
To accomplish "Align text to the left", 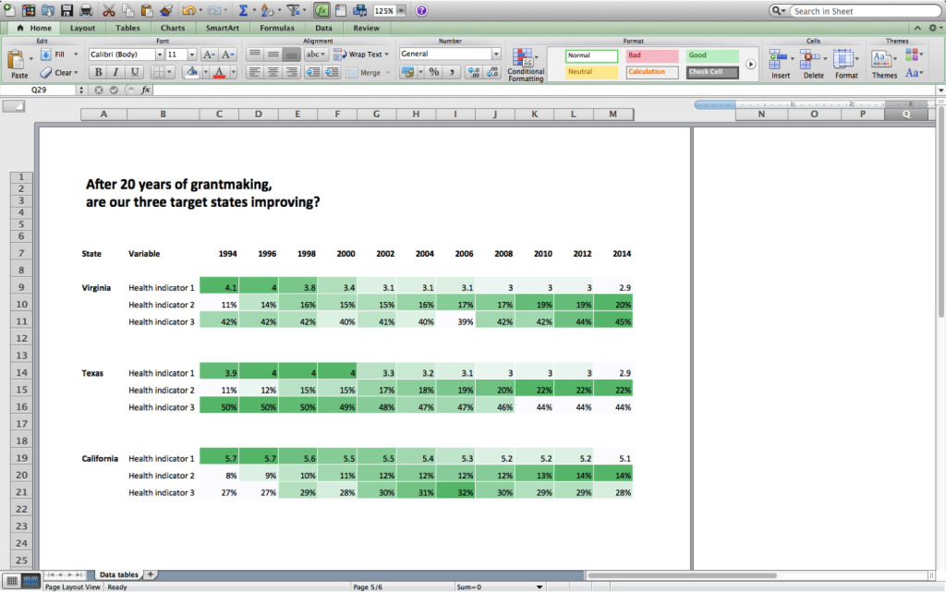I will tap(255, 72).
